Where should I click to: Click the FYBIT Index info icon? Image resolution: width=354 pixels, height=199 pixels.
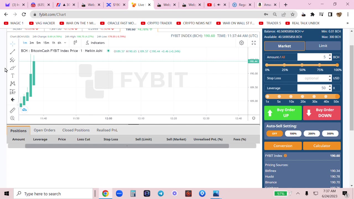[x=285, y=156]
